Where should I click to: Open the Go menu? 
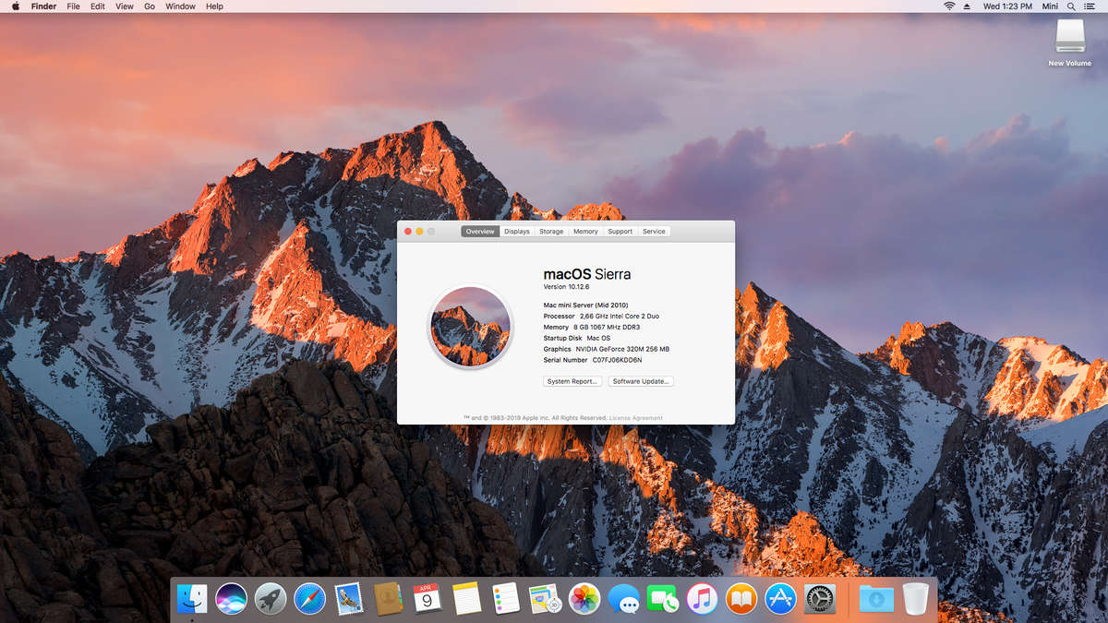[149, 6]
